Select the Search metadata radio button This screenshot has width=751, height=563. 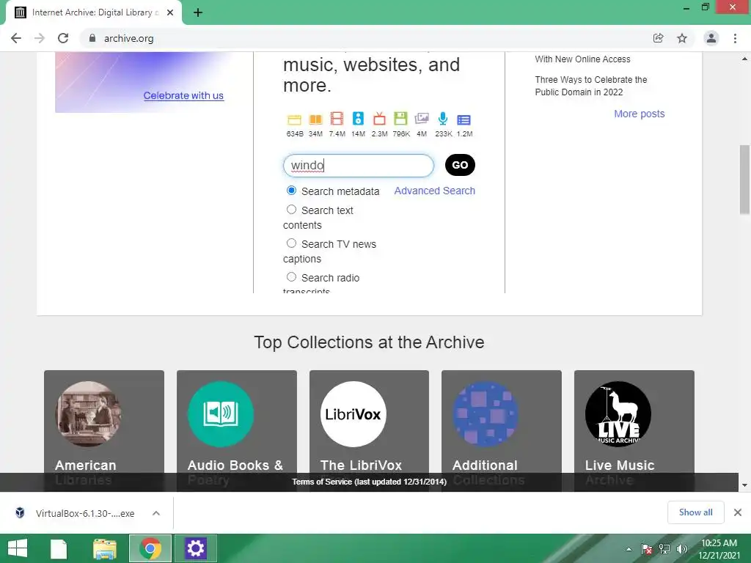291,191
